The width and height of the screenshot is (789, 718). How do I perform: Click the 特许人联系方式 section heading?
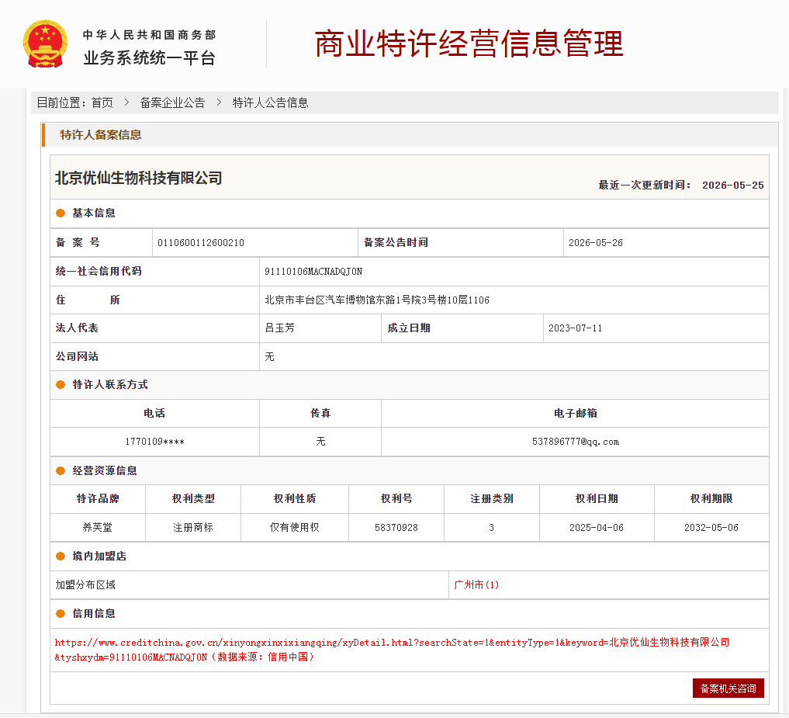110,385
